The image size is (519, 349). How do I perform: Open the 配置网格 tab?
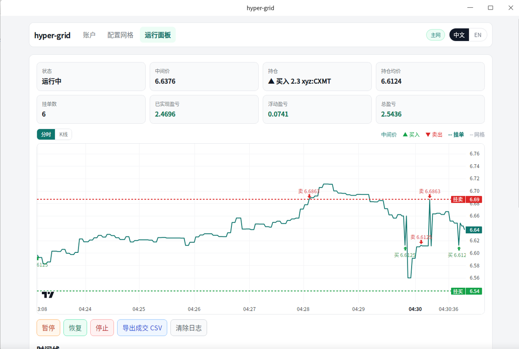(120, 35)
